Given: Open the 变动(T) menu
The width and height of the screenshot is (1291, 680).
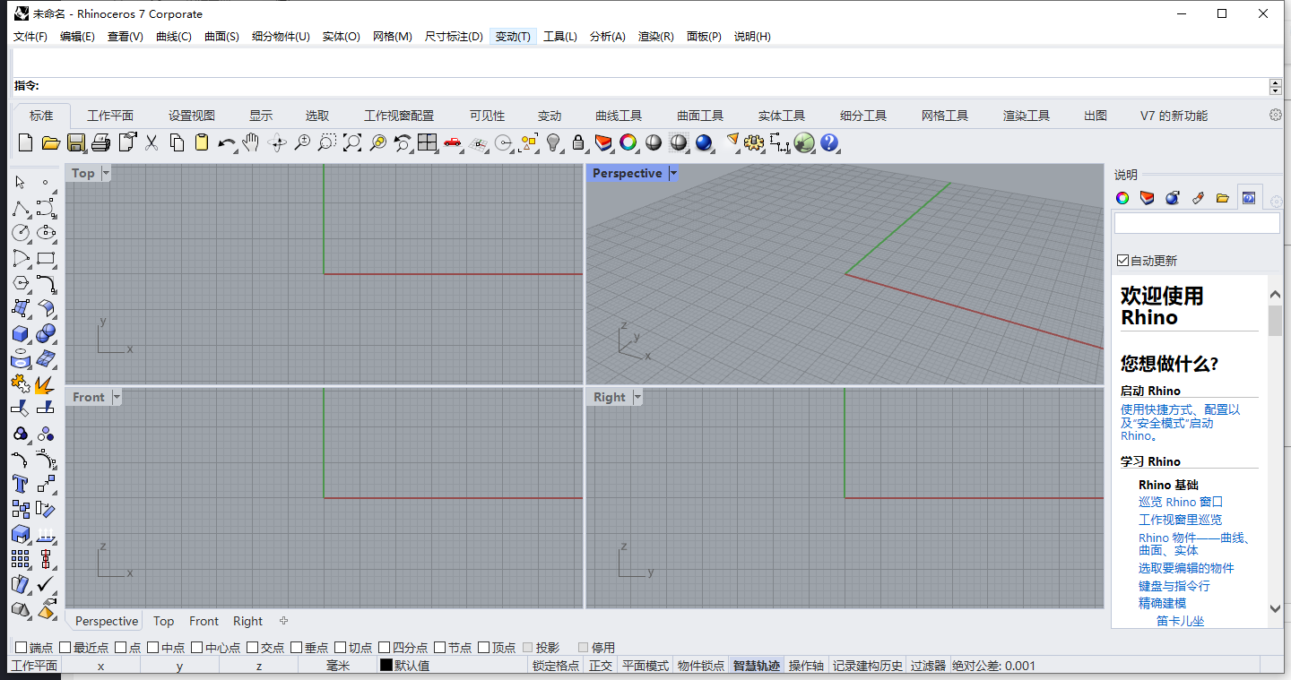Looking at the screenshot, I should tap(513, 36).
